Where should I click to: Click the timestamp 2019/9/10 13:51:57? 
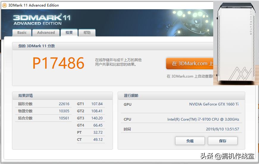coord(222,129)
